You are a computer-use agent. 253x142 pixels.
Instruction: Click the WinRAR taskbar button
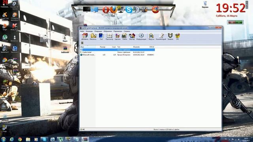tap(85, 139)
